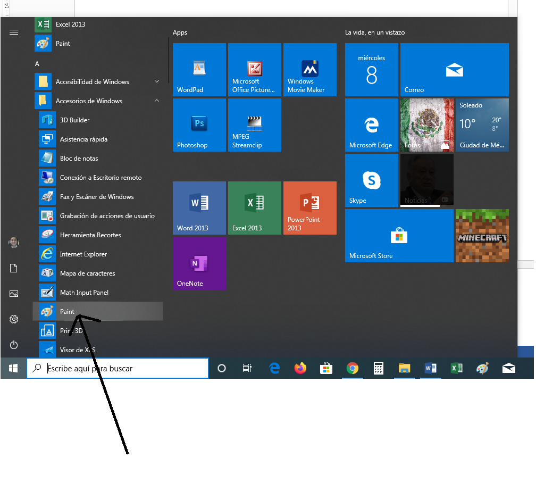536x482 pixels.
Task: Open Mapa de caracteres
Action: click(x=98, y=273)
